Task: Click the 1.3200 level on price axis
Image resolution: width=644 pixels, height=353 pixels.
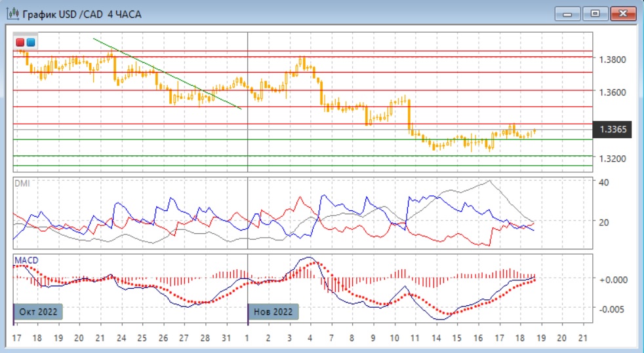Action: (612, 158)
